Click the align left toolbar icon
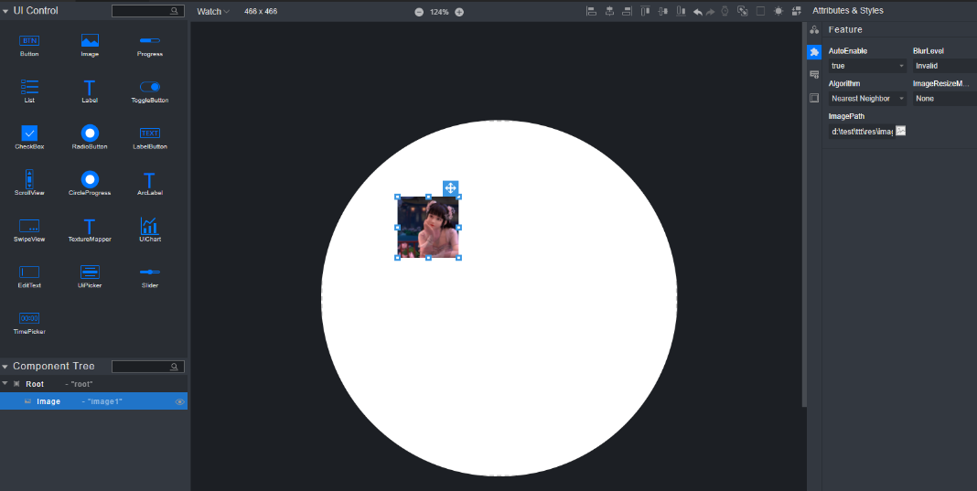Viewport: 977px width, 491px height. (x=591, y=12)
